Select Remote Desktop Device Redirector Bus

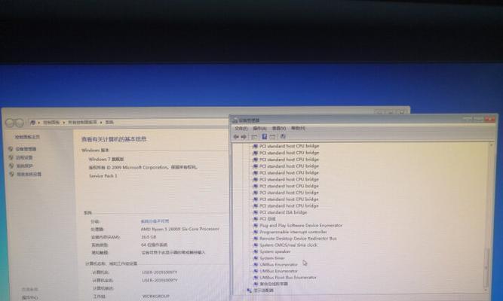point(298,239)
